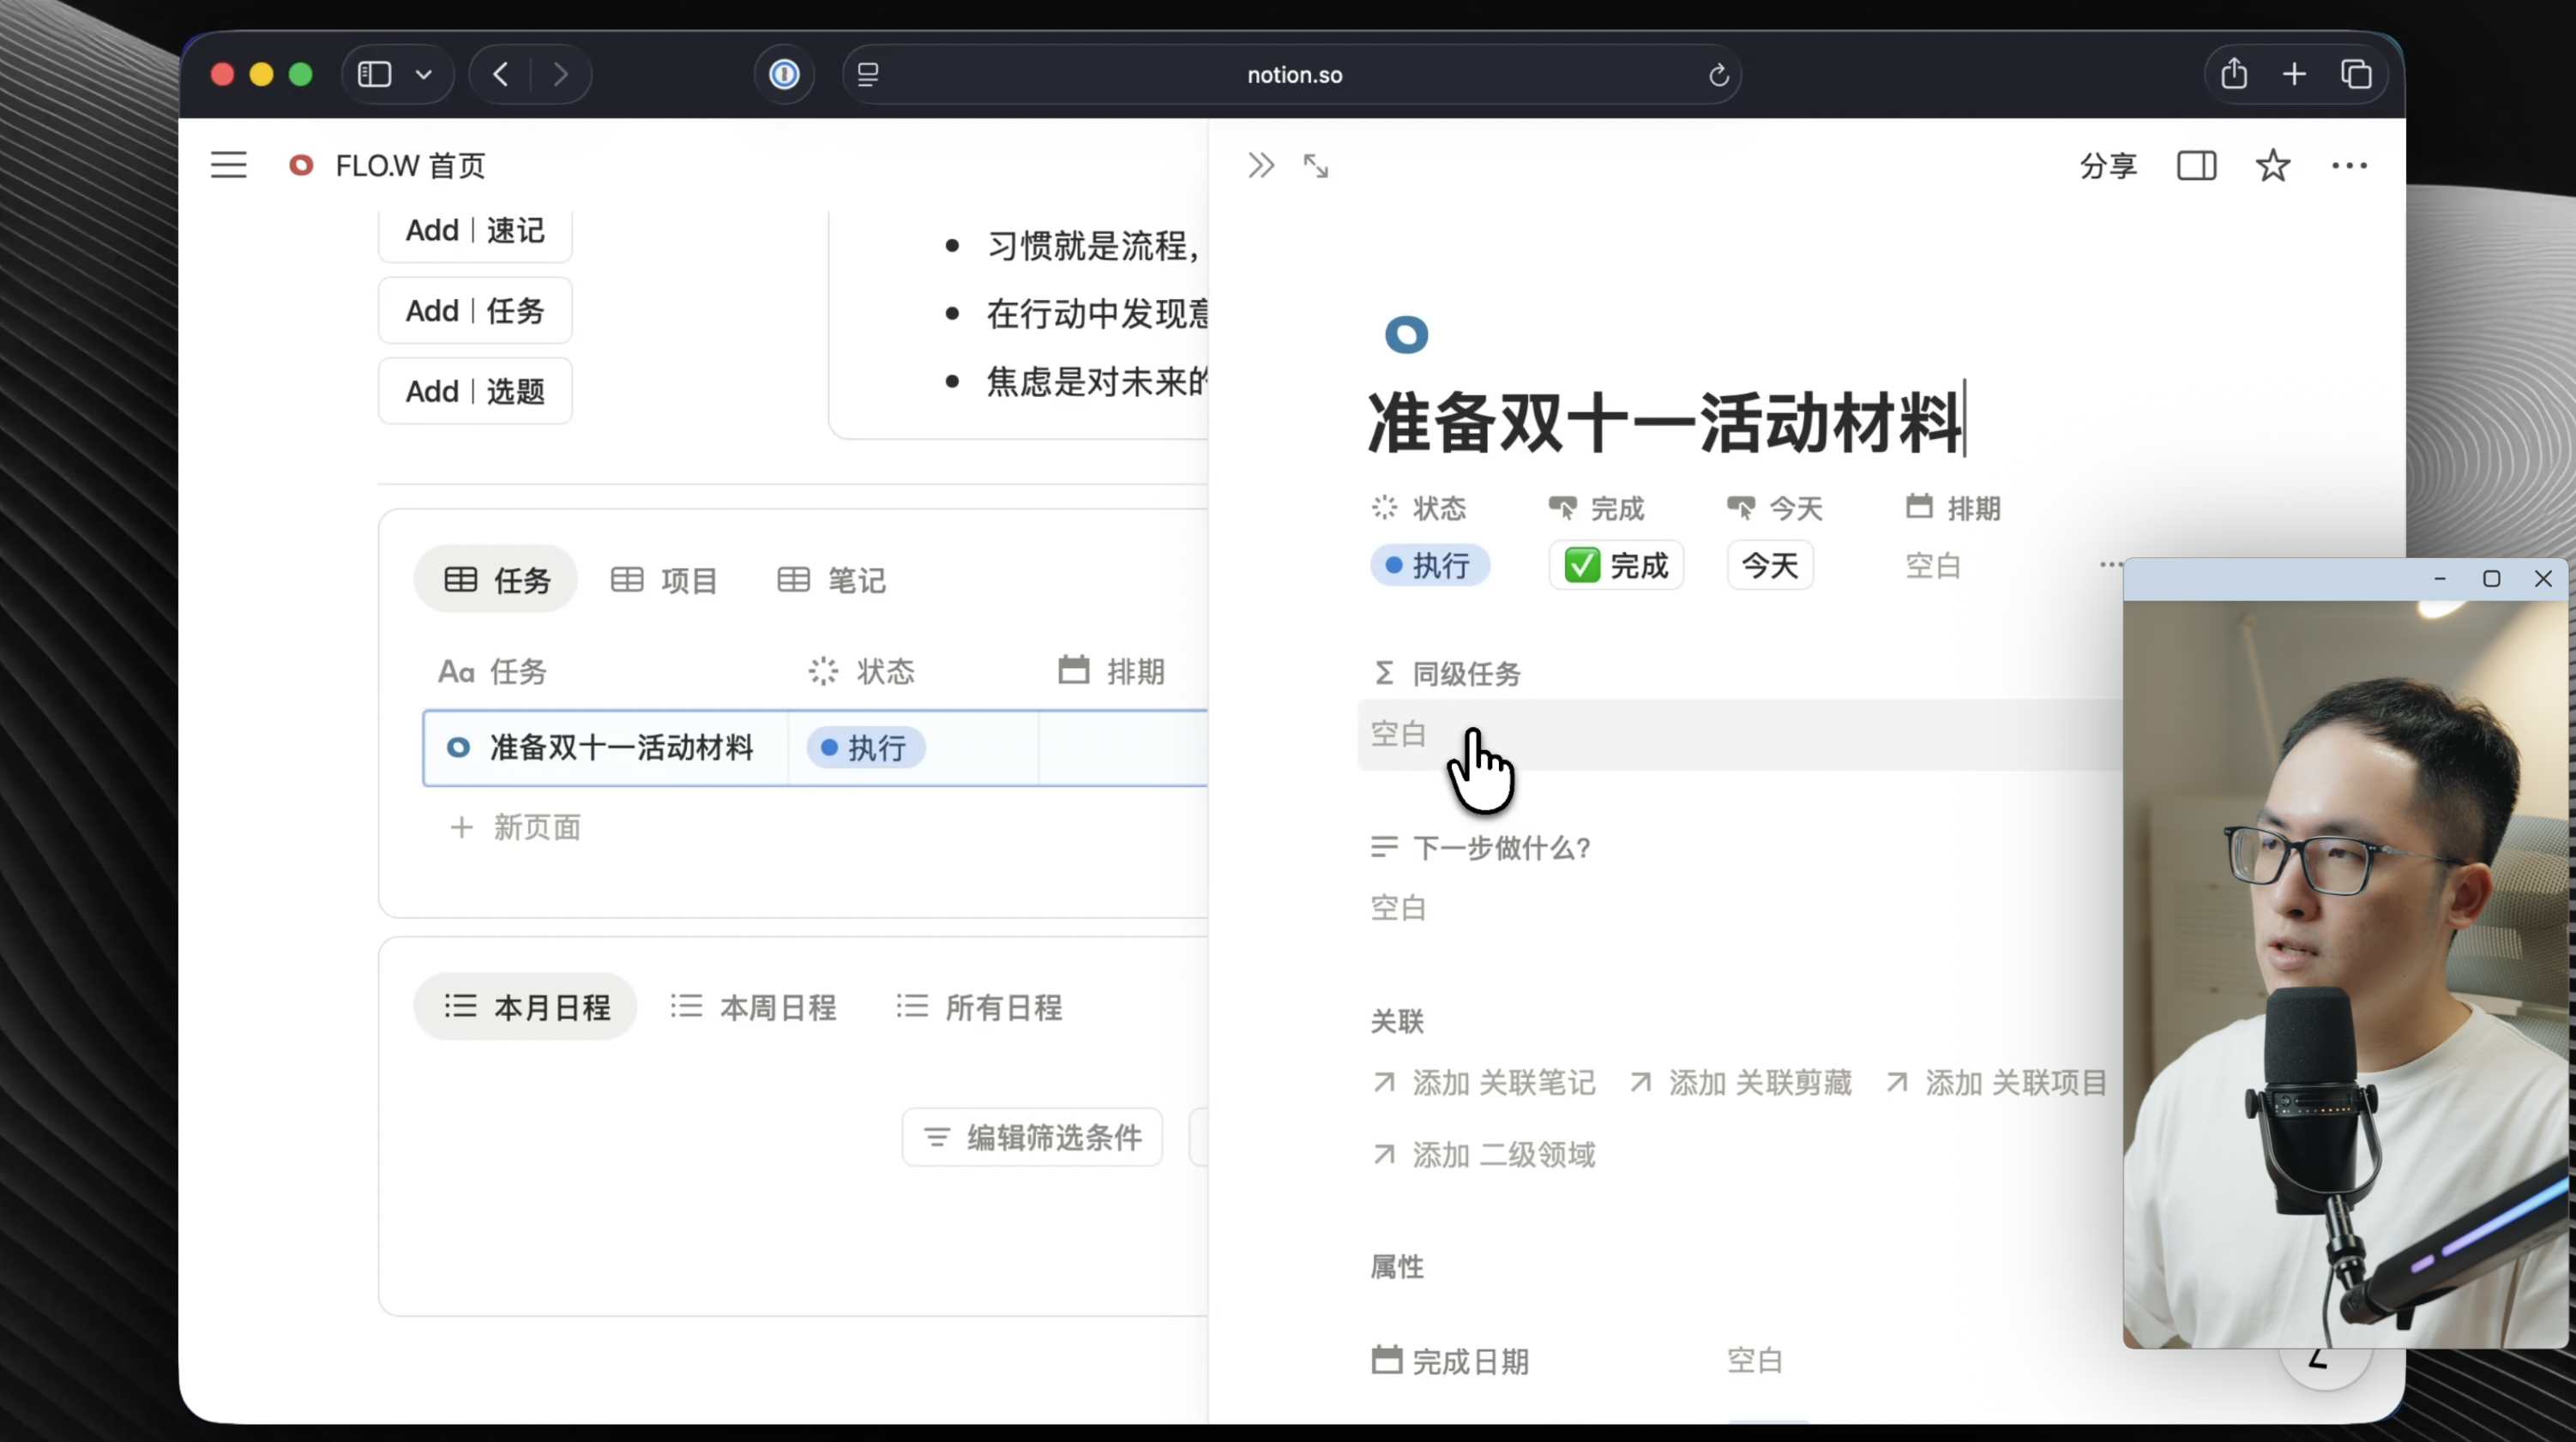Click the blue circle page icon above the title
The image size is (2576, 1442).
[1406, 335]
